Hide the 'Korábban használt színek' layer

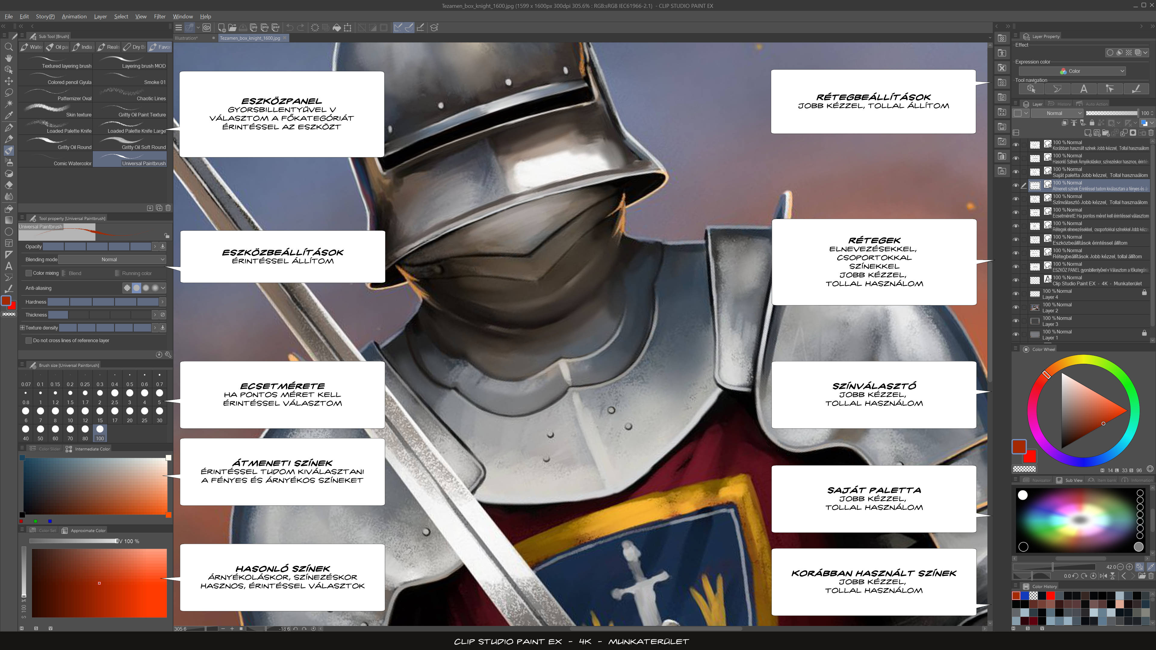(x=1015, y=145)
